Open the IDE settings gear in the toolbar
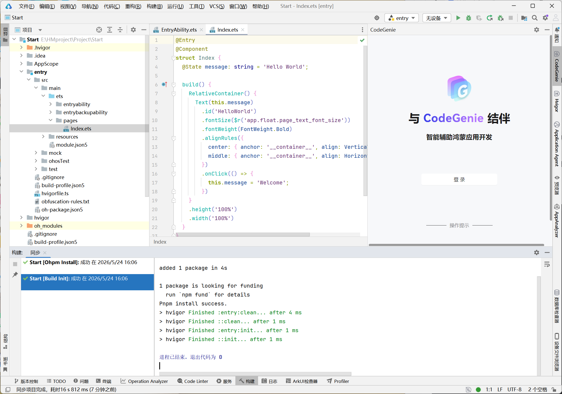Viewport: 562px width, 394px height. pyautogui.click(x=545, y=18)
